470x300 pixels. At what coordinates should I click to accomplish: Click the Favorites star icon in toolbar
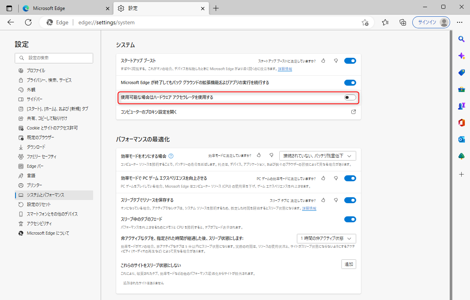(x=385, y=22)
